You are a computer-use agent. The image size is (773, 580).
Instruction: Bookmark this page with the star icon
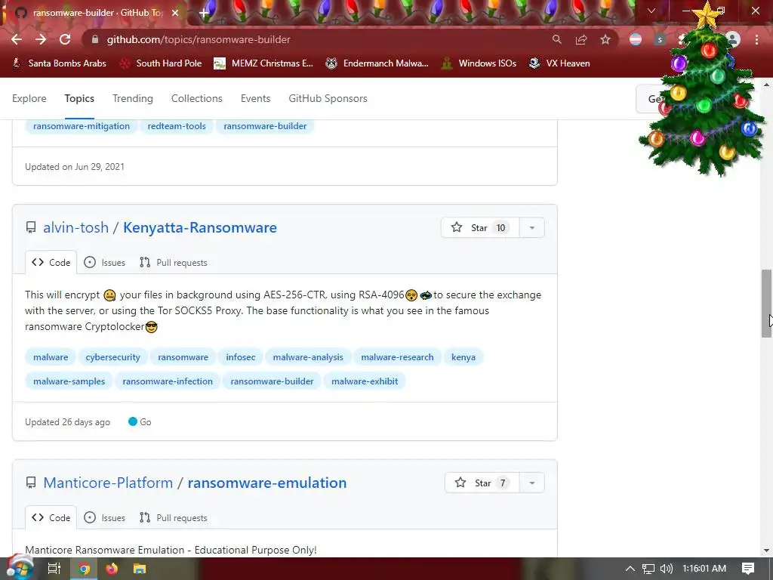pos(605,39)
